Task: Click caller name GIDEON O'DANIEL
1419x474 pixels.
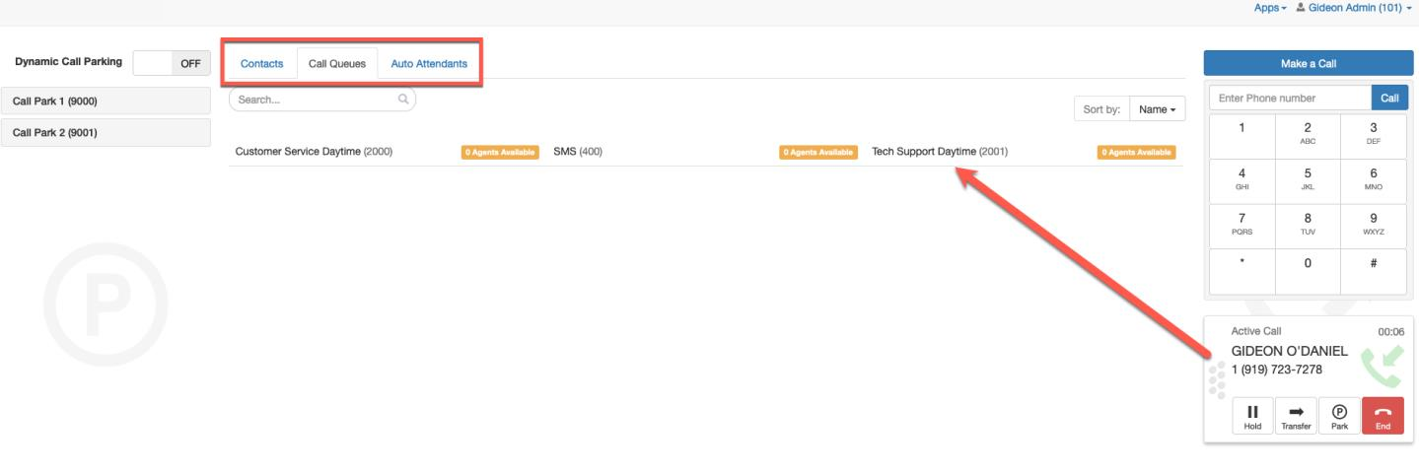Action: [1289, 351]
